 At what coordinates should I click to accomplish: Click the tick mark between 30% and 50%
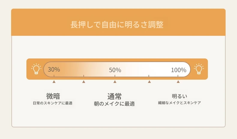point(84,76)
